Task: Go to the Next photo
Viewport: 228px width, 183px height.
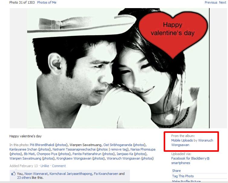Action: pyautogui.click(x=223, y=2)
